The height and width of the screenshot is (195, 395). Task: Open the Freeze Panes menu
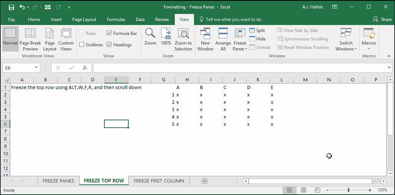[240, 39]
